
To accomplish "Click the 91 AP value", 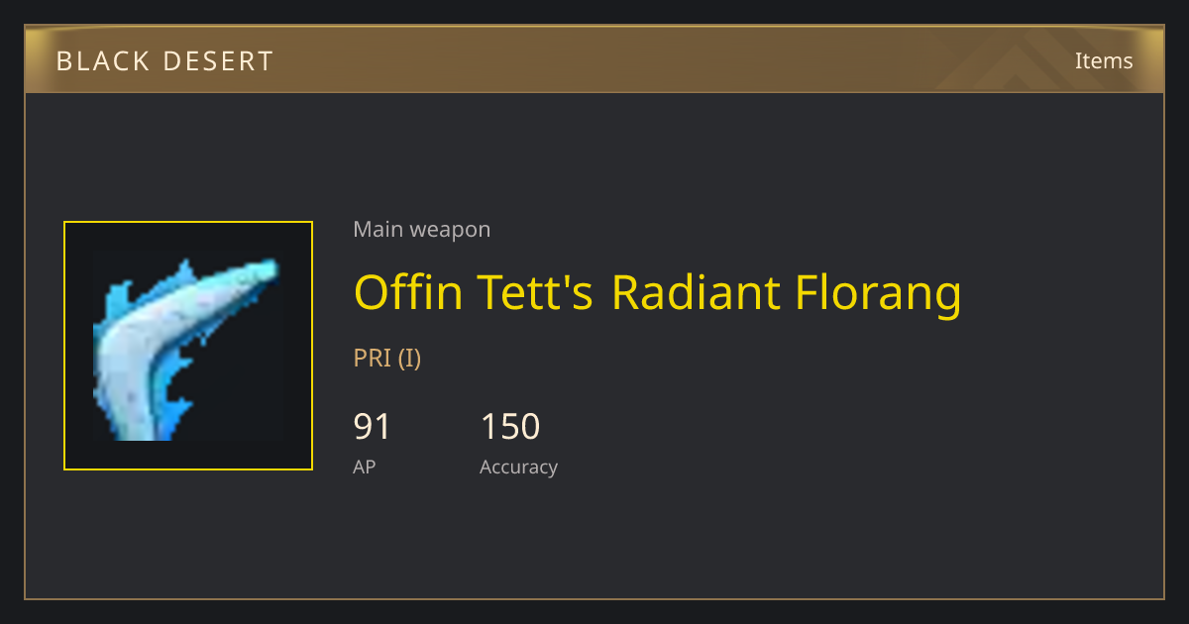I will 373,427.
